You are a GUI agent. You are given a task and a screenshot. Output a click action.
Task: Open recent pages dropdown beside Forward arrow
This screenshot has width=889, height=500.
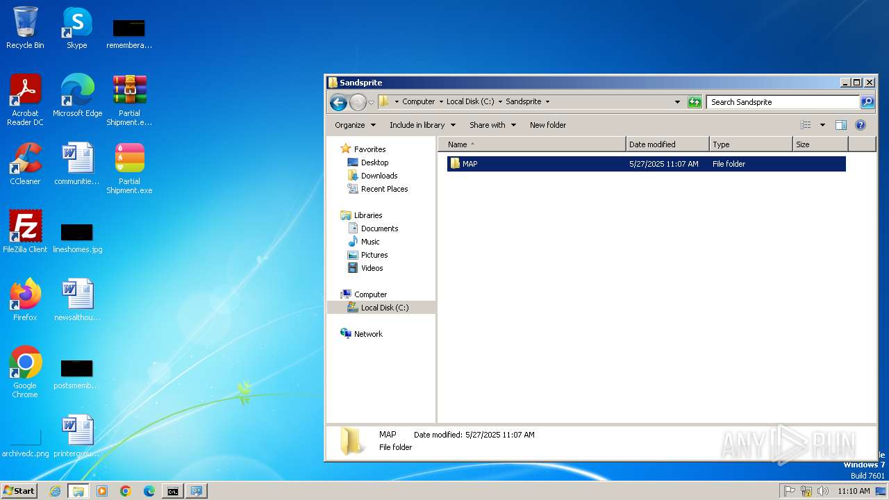click(371, 102)
